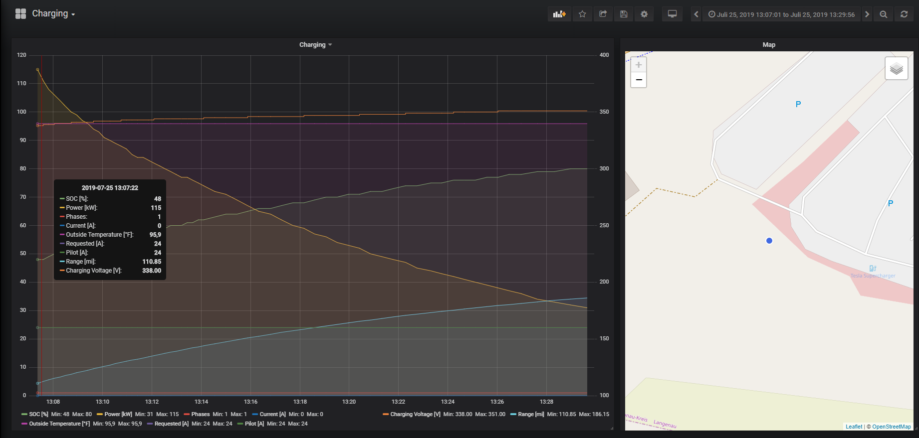Click the 13:16 time axis label
Screen dimensions: 919x438
click(250, 402)
